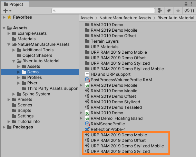Click the plus create asset button
This screenshot has width=196, height=157.
6,11
